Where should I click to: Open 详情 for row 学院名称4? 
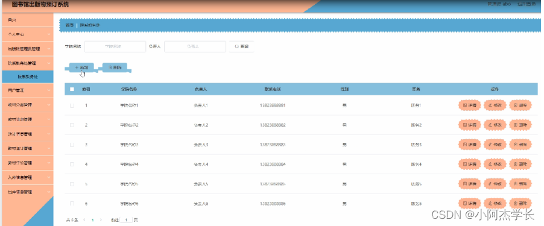(469, 164)
